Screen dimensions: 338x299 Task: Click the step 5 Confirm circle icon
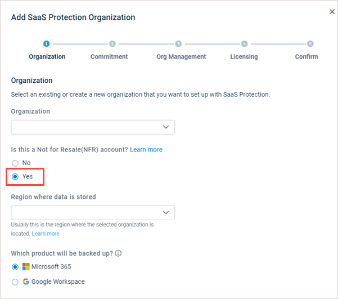pos(310,44)
